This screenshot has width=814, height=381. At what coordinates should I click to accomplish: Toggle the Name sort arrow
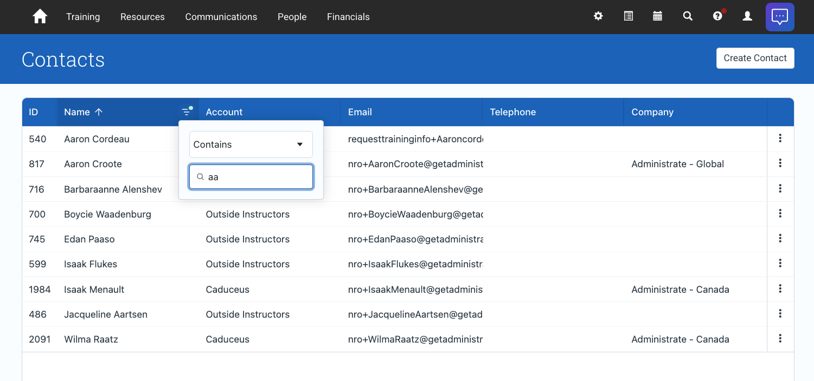99,112
